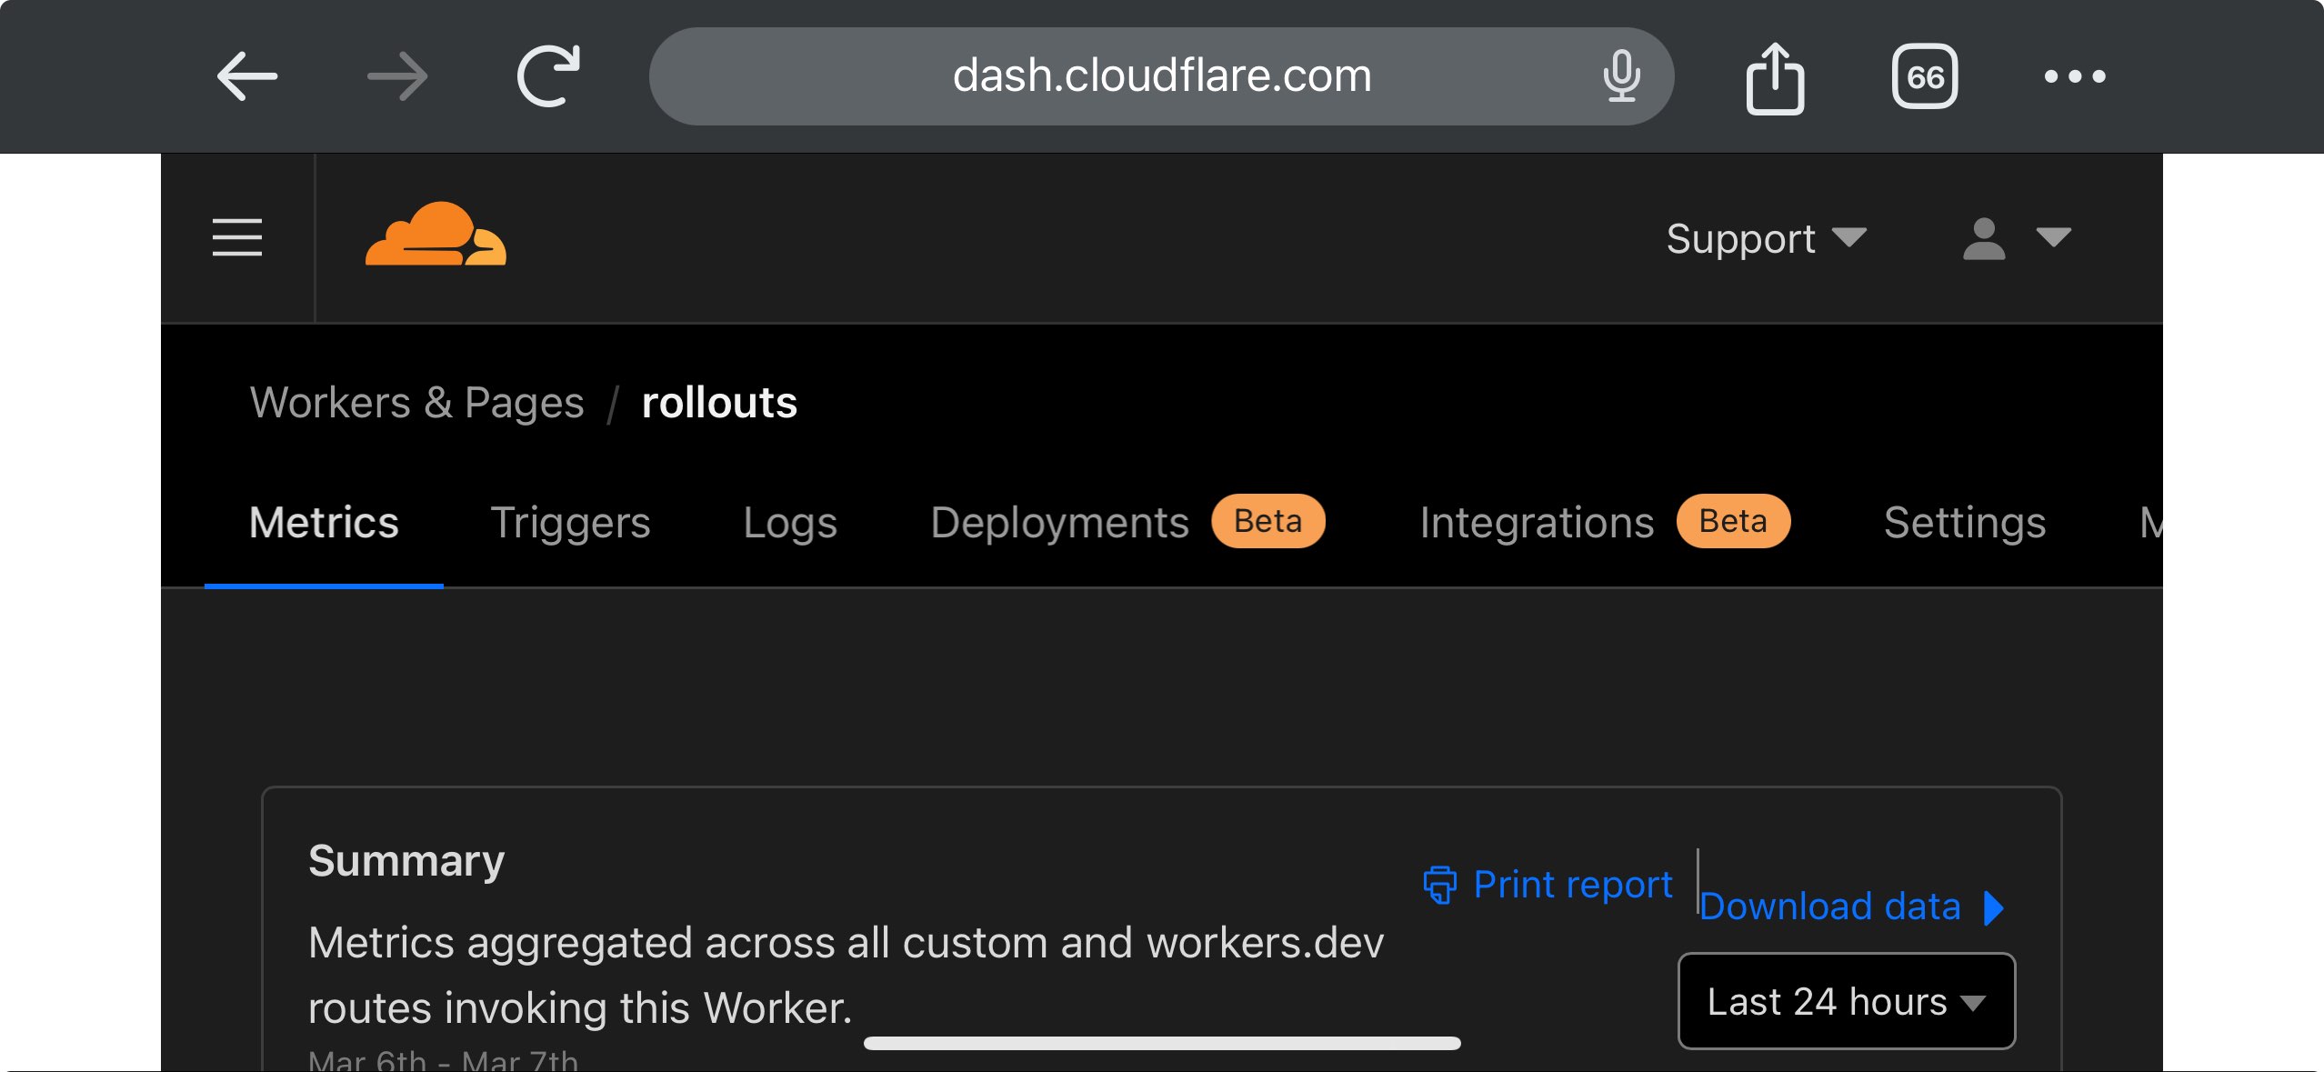Open the Cloudflare dashboard sidebar menu
This screenshot has height=1072, width=2324.
tap(237, 238)
